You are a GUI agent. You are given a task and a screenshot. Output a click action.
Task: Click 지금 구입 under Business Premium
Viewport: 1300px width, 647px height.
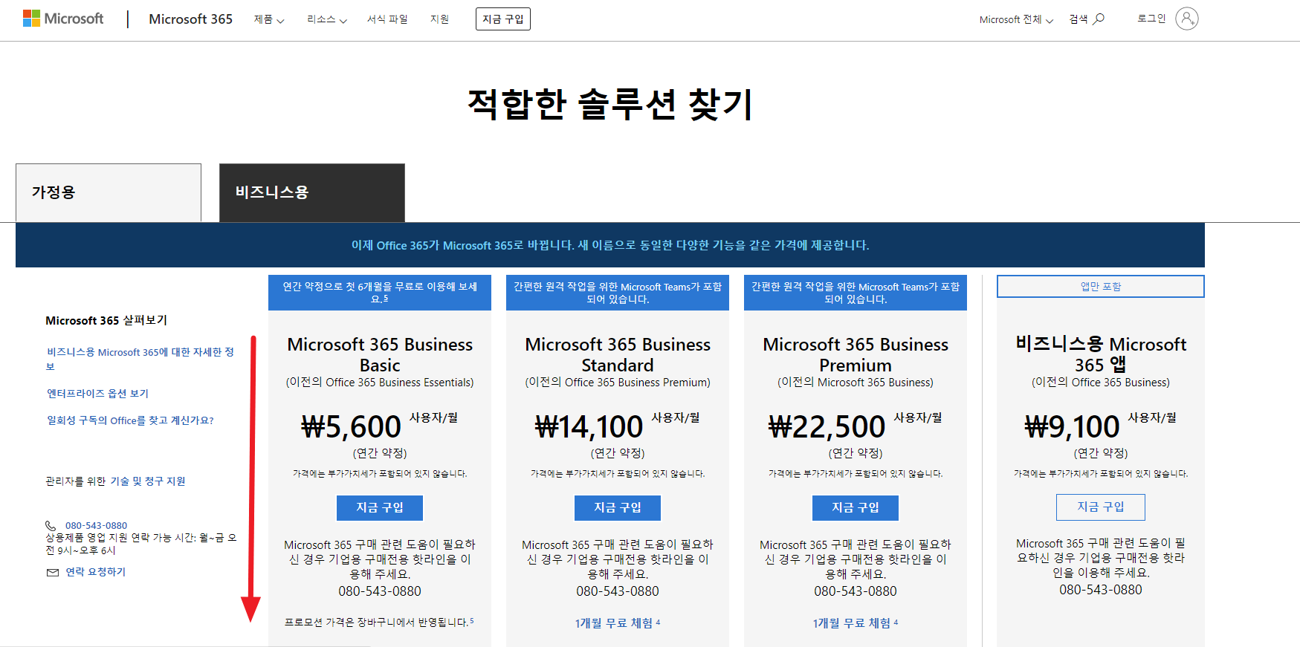pos(856,508)
